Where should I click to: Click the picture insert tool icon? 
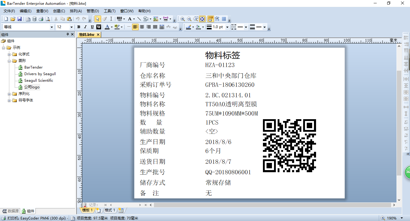coord(155,19)
